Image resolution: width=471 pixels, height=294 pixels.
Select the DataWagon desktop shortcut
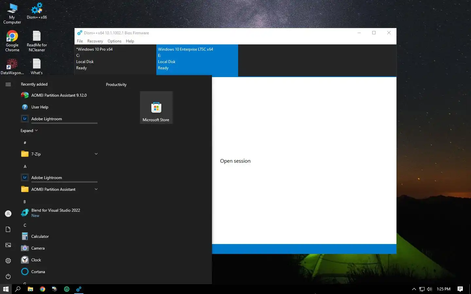click(x=12, y=67)
